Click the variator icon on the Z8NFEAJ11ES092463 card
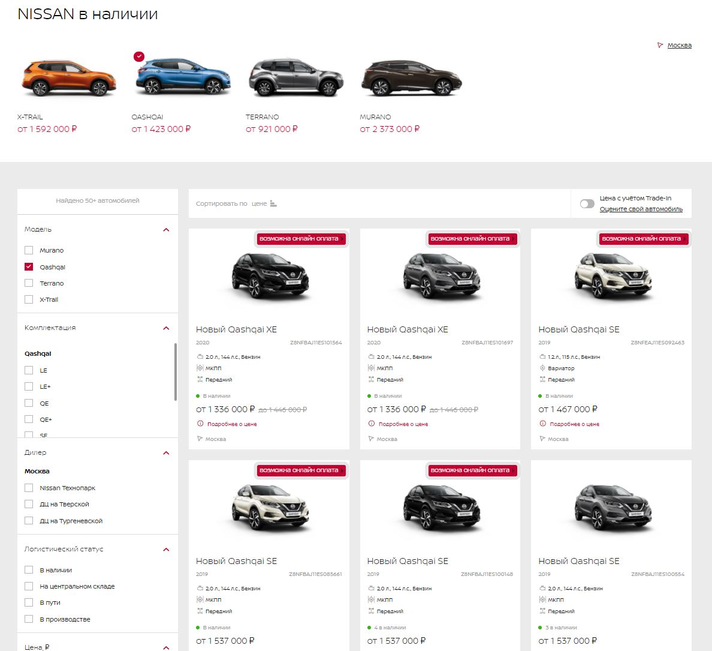This screenshot has width=712, height=651. (542, 368)
